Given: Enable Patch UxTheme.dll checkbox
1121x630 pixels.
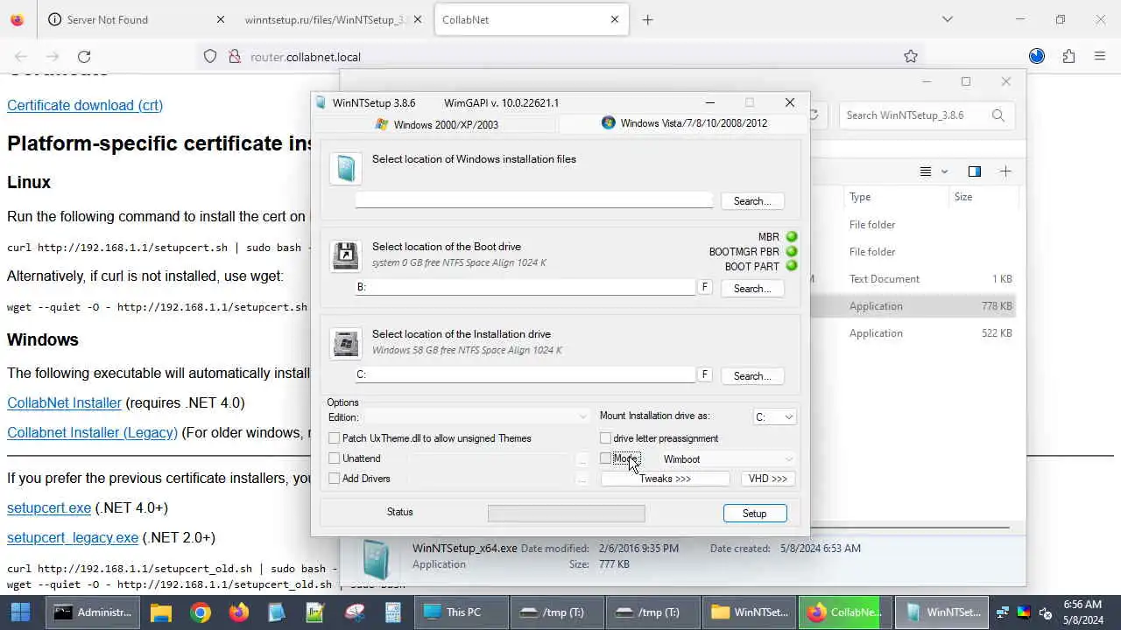Looking at the screenshot, I should point(334,438).
